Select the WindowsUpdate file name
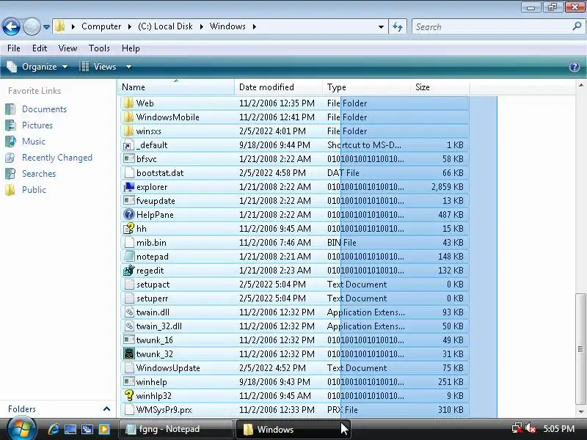Screen dimensions: 587x440 (168, 368)
